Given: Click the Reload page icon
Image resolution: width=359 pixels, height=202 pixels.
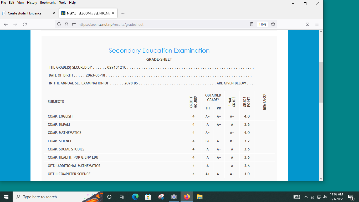Looking at the screenshot, I should [x=25, y=24].
